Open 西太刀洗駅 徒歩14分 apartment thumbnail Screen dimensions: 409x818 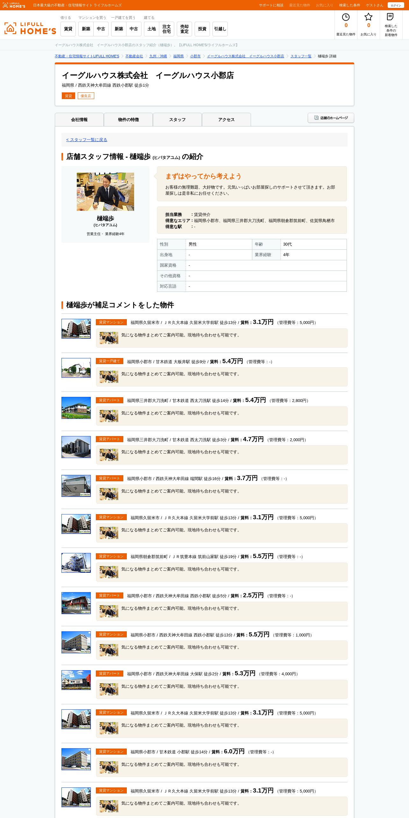[x=76, y=408]
